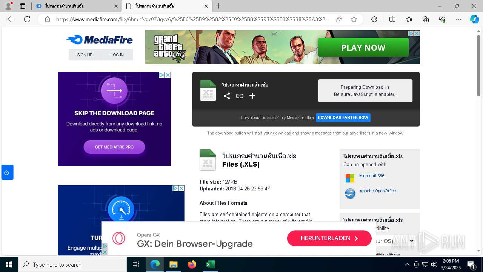Close the active MediaFire tab
The image size is (483, 272).
point(206,6)
